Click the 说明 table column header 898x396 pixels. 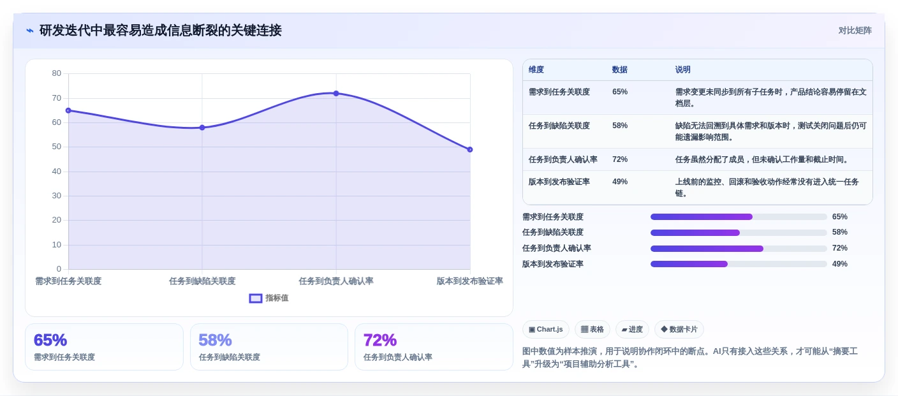pos(683,70)
